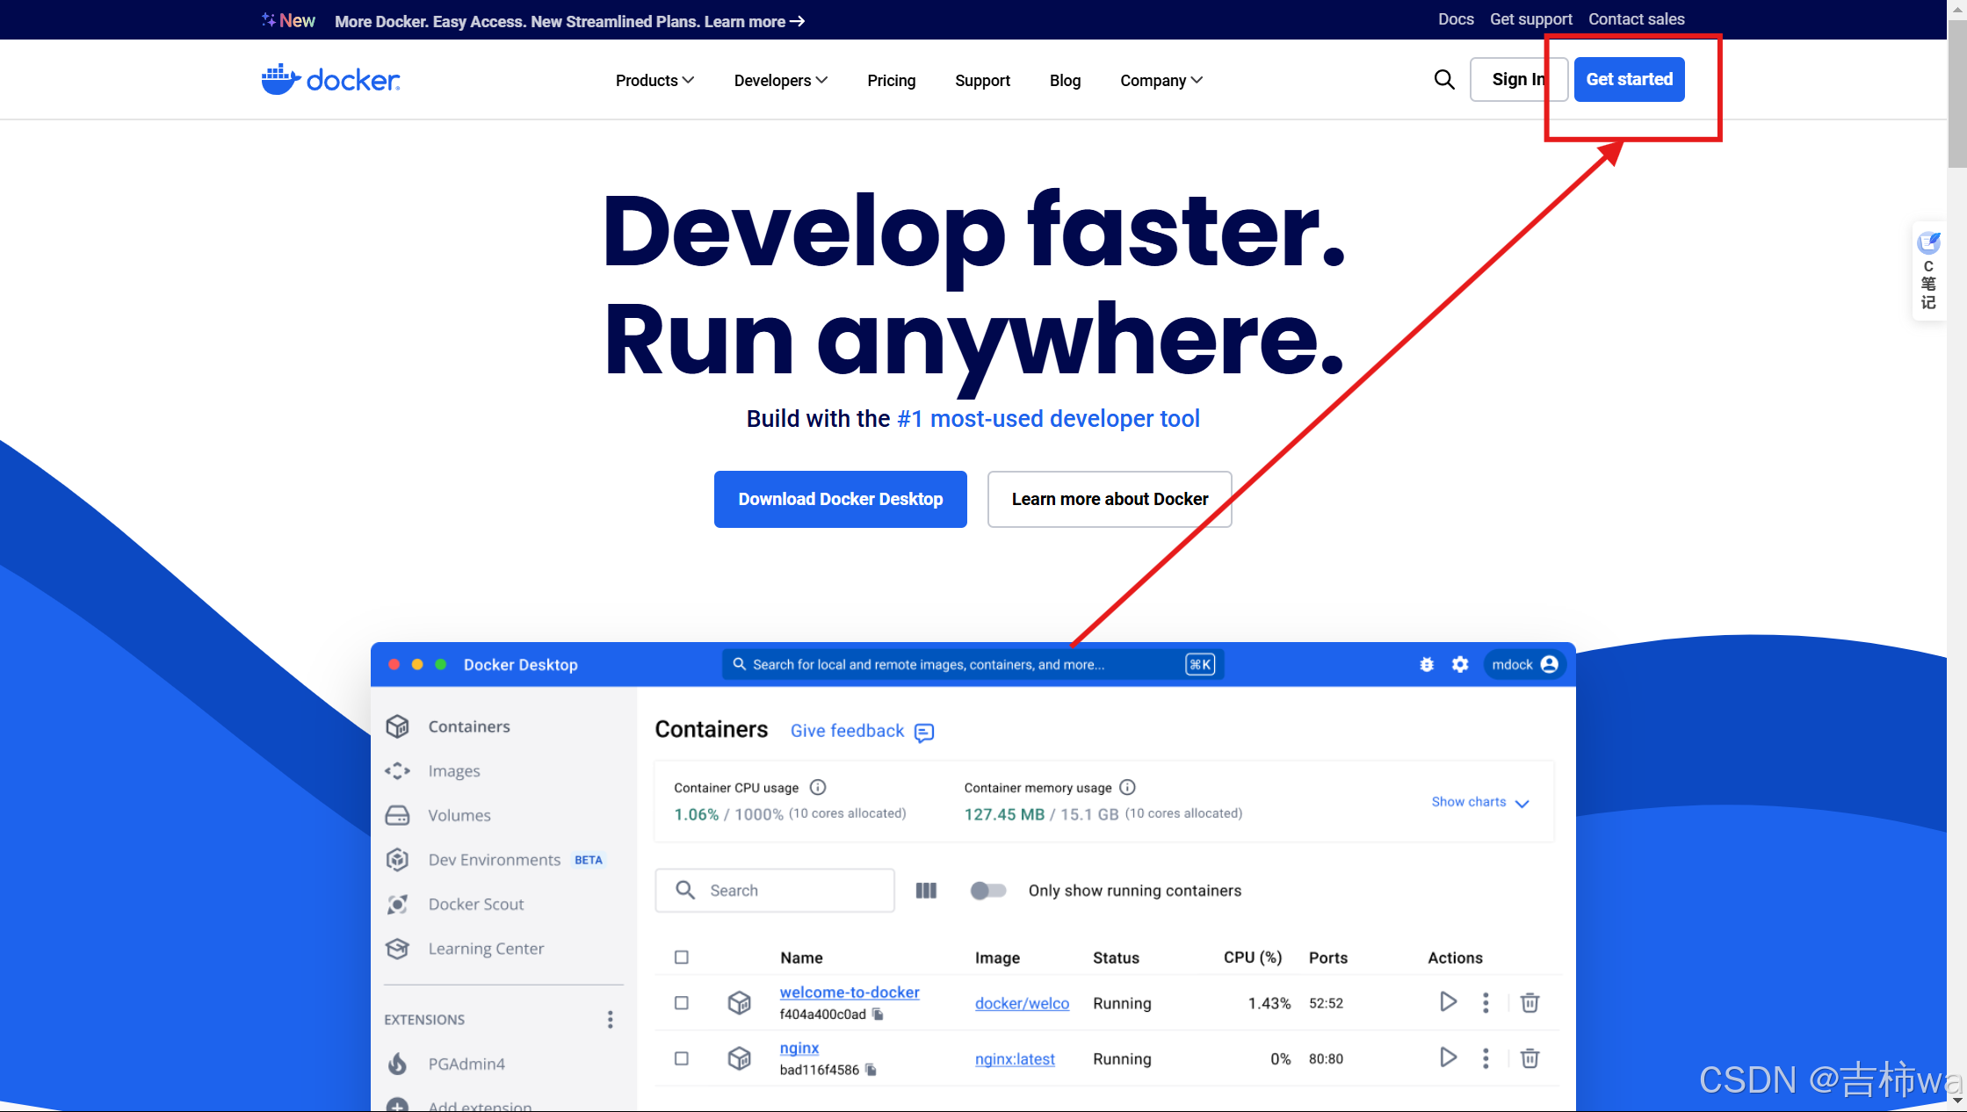This screenshot has height=1112, width=1967.
Task: Start the welcome-to-docker container play icon
Action: (1448, 1002)
